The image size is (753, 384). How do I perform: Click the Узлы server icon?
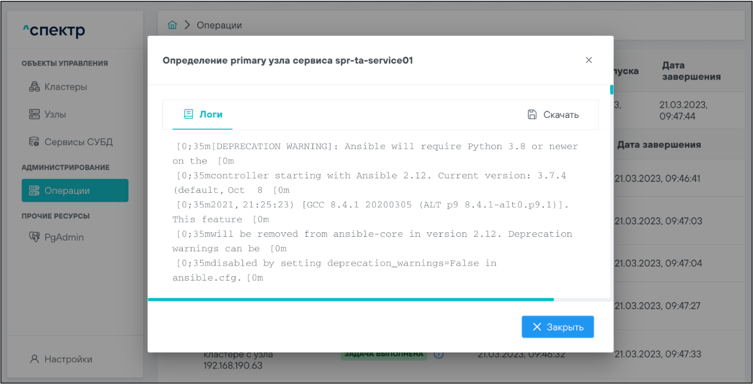click(x=34, y=114)
